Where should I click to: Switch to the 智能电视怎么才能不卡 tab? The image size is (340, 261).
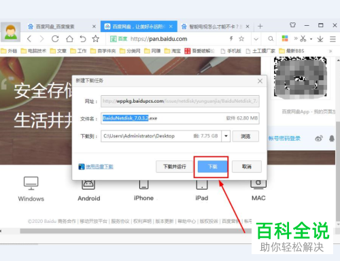pyautogui.click(x=213, y=27)
